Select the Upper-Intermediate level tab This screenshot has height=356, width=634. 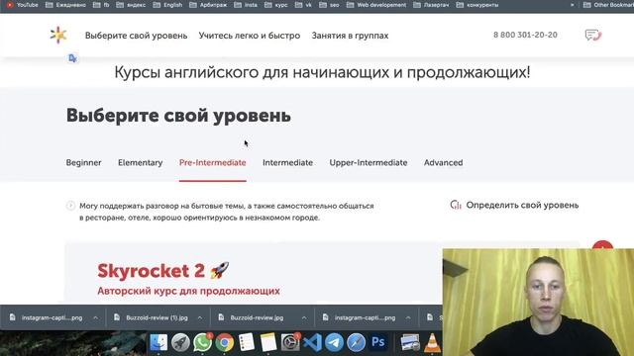tap(369, 162)
